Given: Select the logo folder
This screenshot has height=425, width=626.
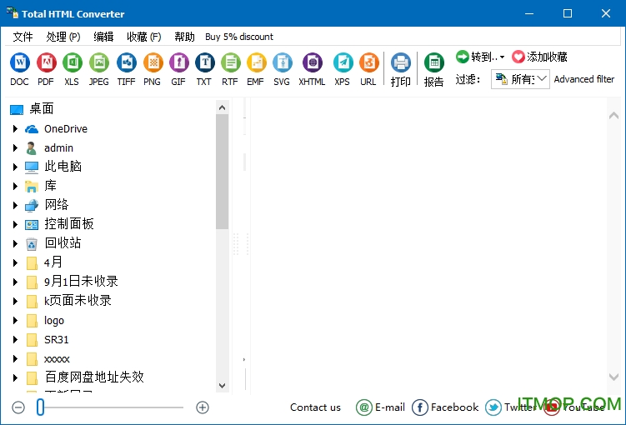Looking at the screenshot, I should pos(54,320).
